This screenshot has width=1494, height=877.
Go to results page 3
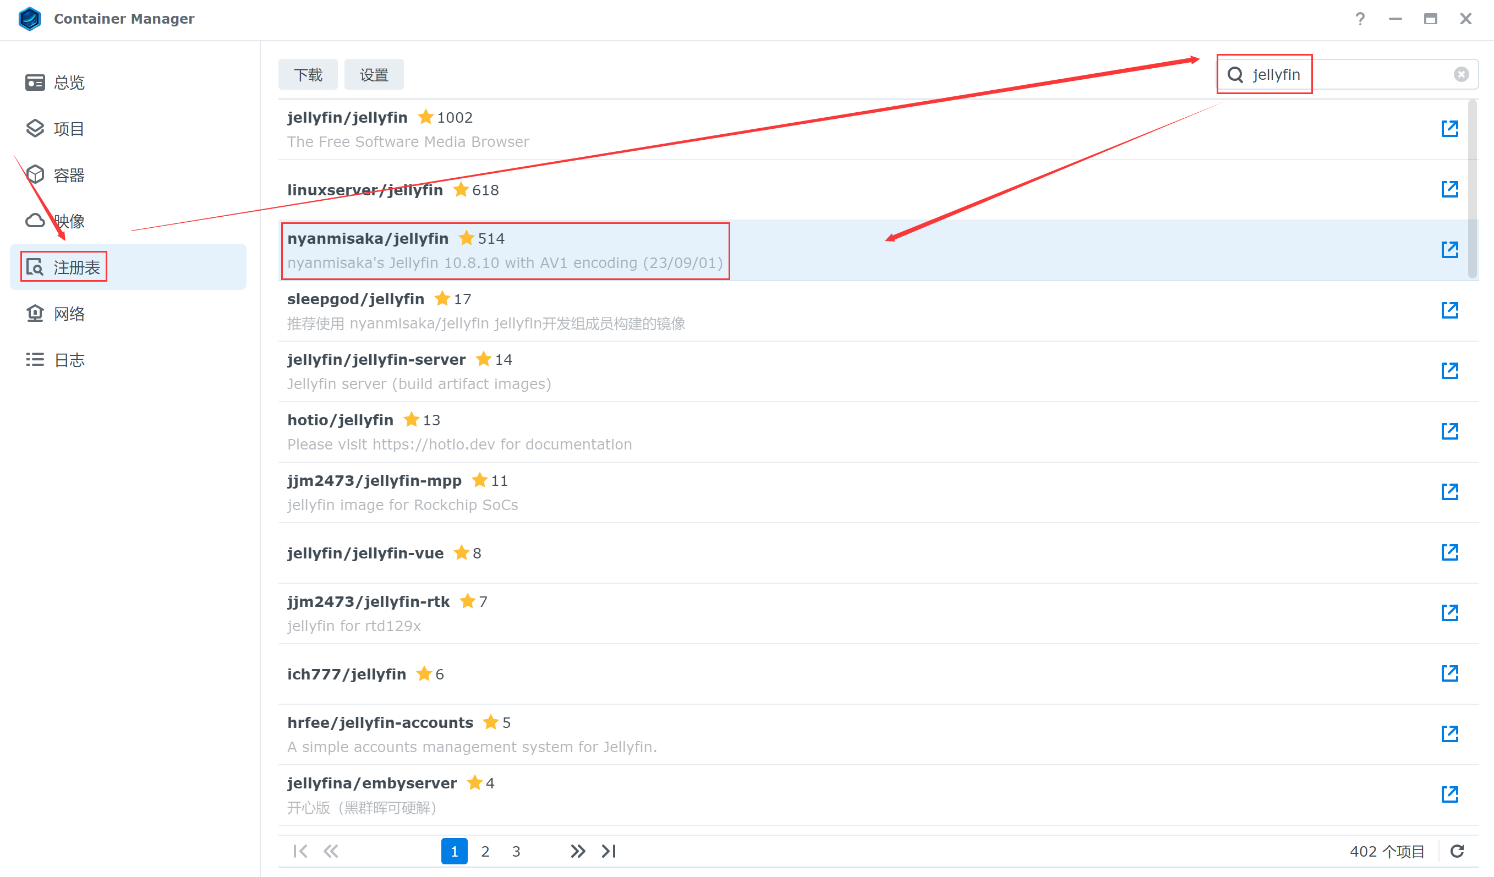pyautogui.click(x=516, y=851)
